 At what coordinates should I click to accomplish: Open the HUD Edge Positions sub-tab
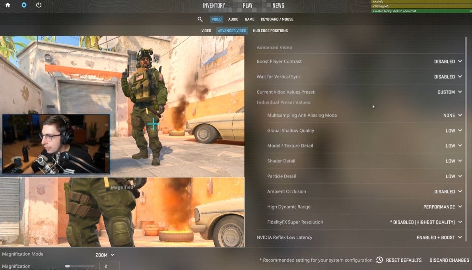pos(270,31)
